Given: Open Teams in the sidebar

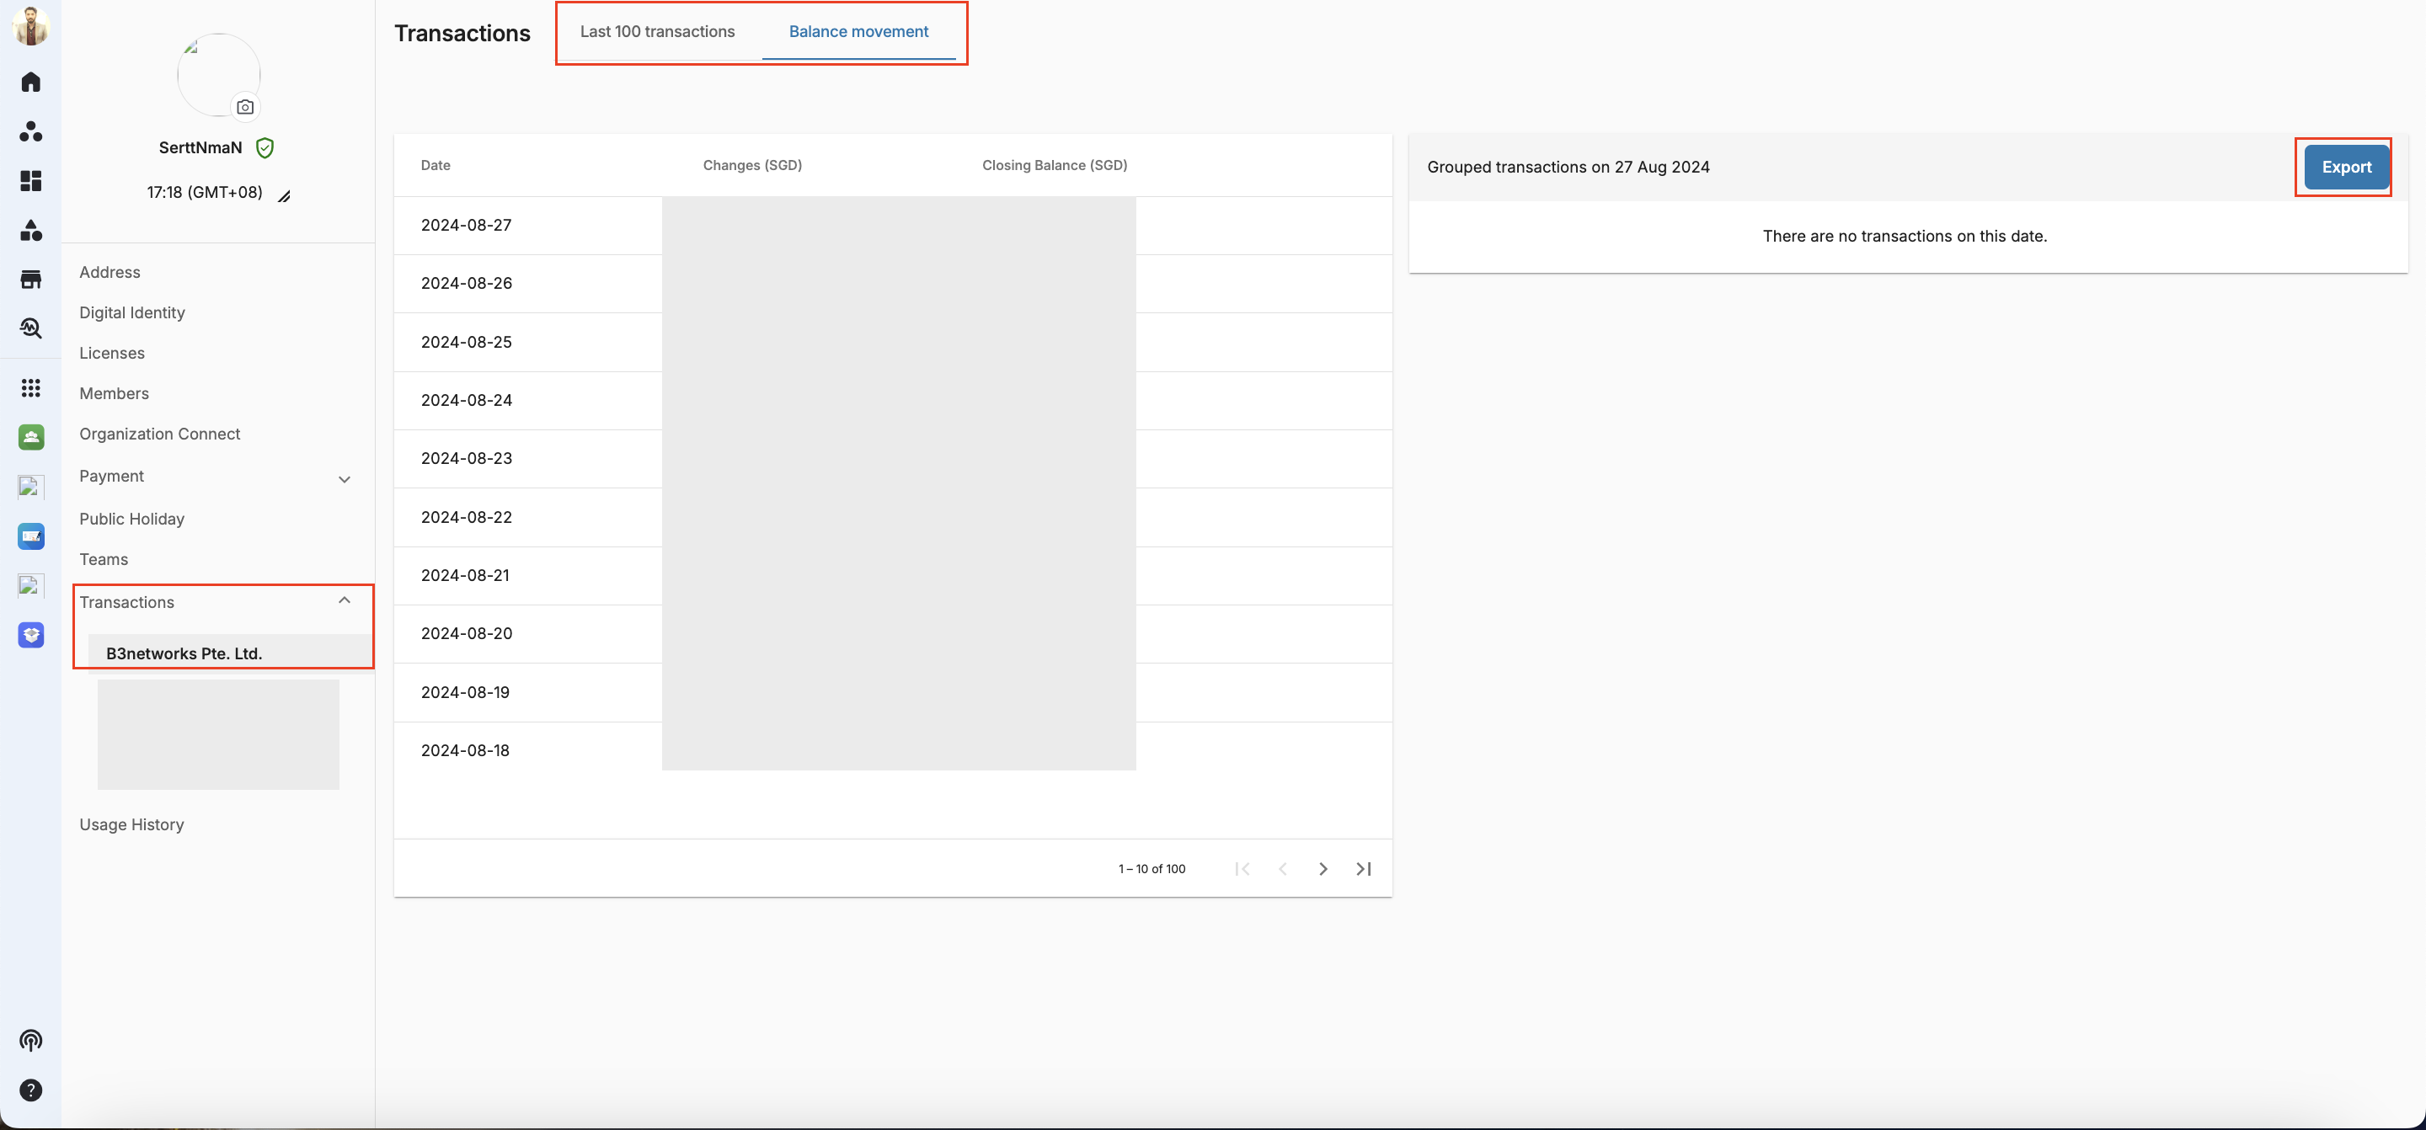Looking at the screenshot, I should (x=104, y=559).
